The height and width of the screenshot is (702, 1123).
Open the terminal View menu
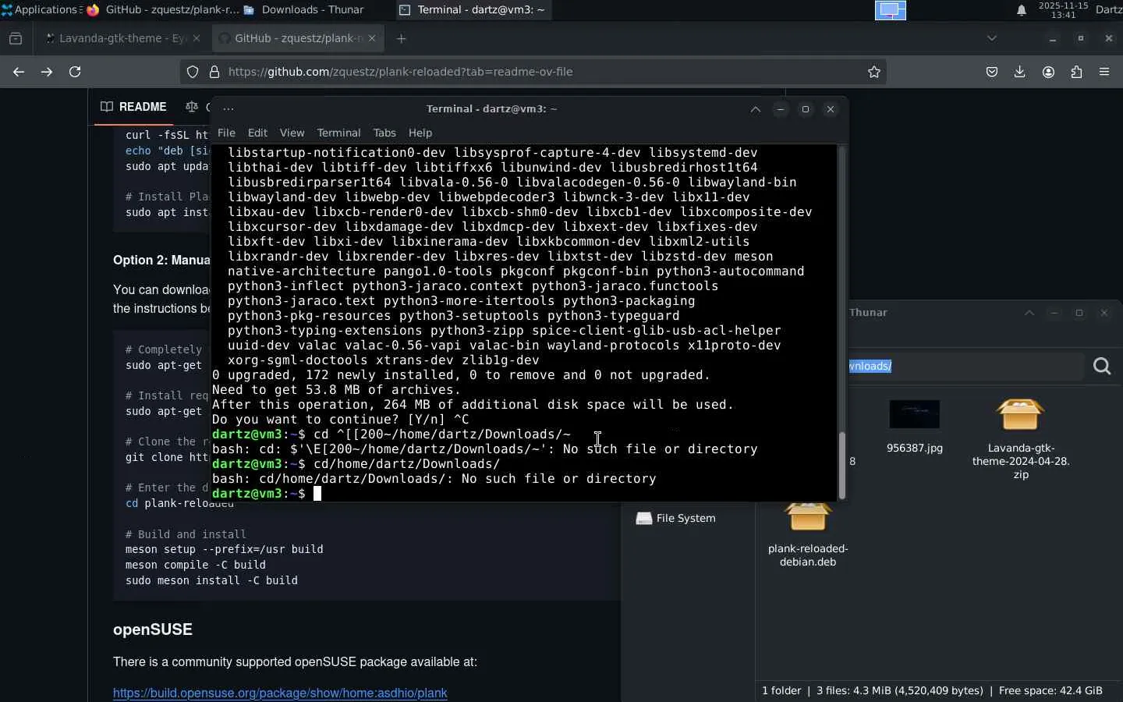pos(292,133)
